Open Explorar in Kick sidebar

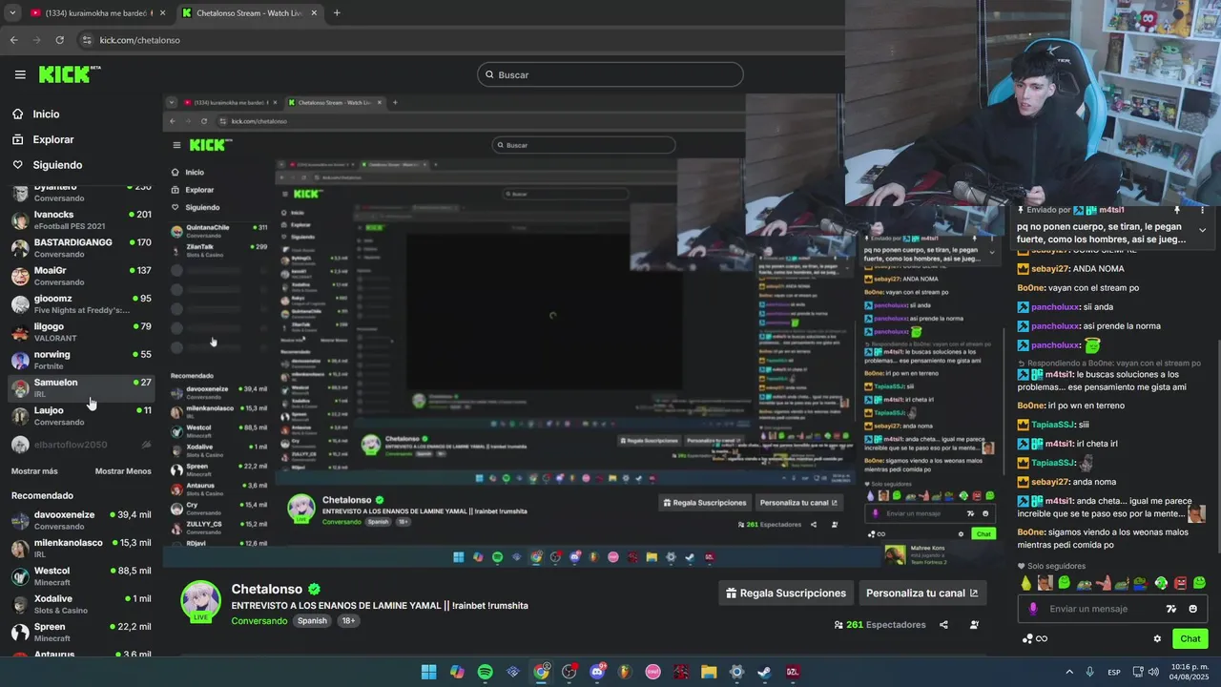(53, 139)
